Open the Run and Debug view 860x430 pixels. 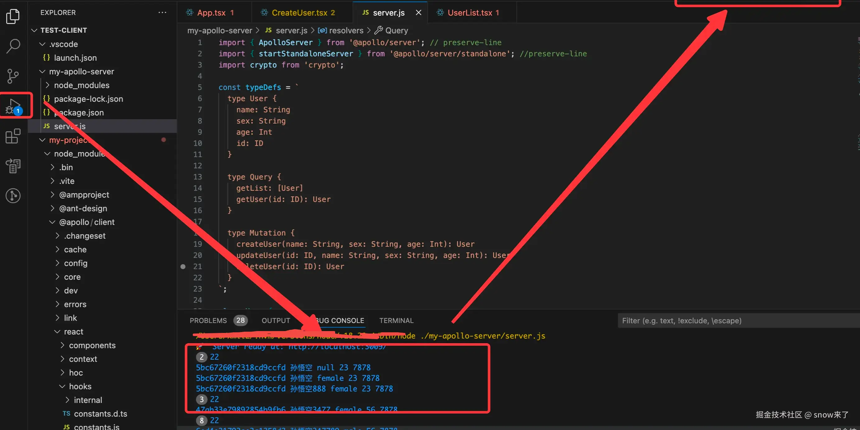(14, 106)
